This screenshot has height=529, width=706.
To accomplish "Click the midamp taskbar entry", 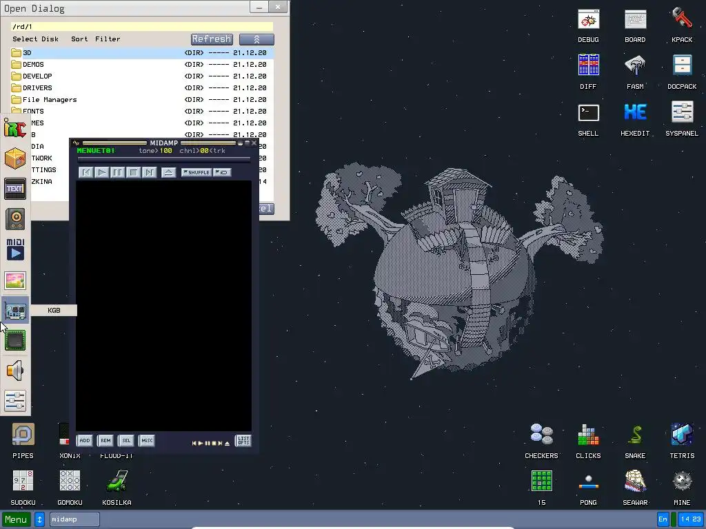I will [74, 519].
